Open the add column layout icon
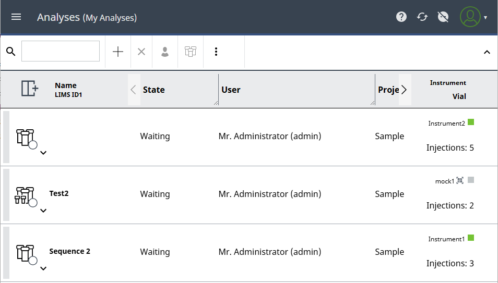Image resolution: width=498 pixels, height=283 pixels. 30,89
